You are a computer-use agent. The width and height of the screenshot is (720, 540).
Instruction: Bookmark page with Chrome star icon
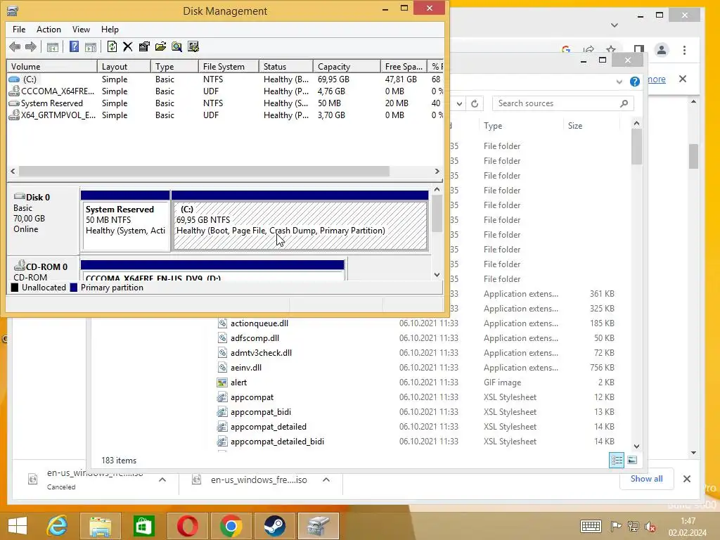[611, 49]
